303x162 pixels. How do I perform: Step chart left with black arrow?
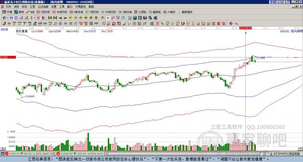point(60,18)
